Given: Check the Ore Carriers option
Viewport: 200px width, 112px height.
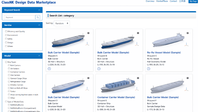Looking at the screenshot, I should (9, 75).
